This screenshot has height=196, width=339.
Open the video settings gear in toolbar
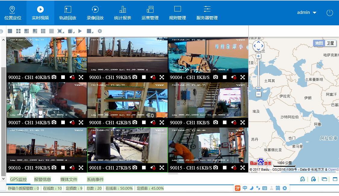click(x=100, y=31)
